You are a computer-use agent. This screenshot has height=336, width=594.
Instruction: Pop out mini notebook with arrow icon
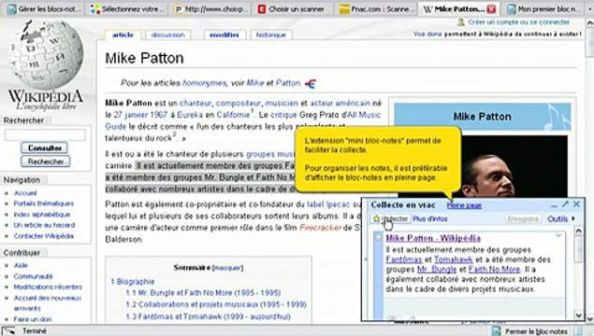tap(565, 204)
